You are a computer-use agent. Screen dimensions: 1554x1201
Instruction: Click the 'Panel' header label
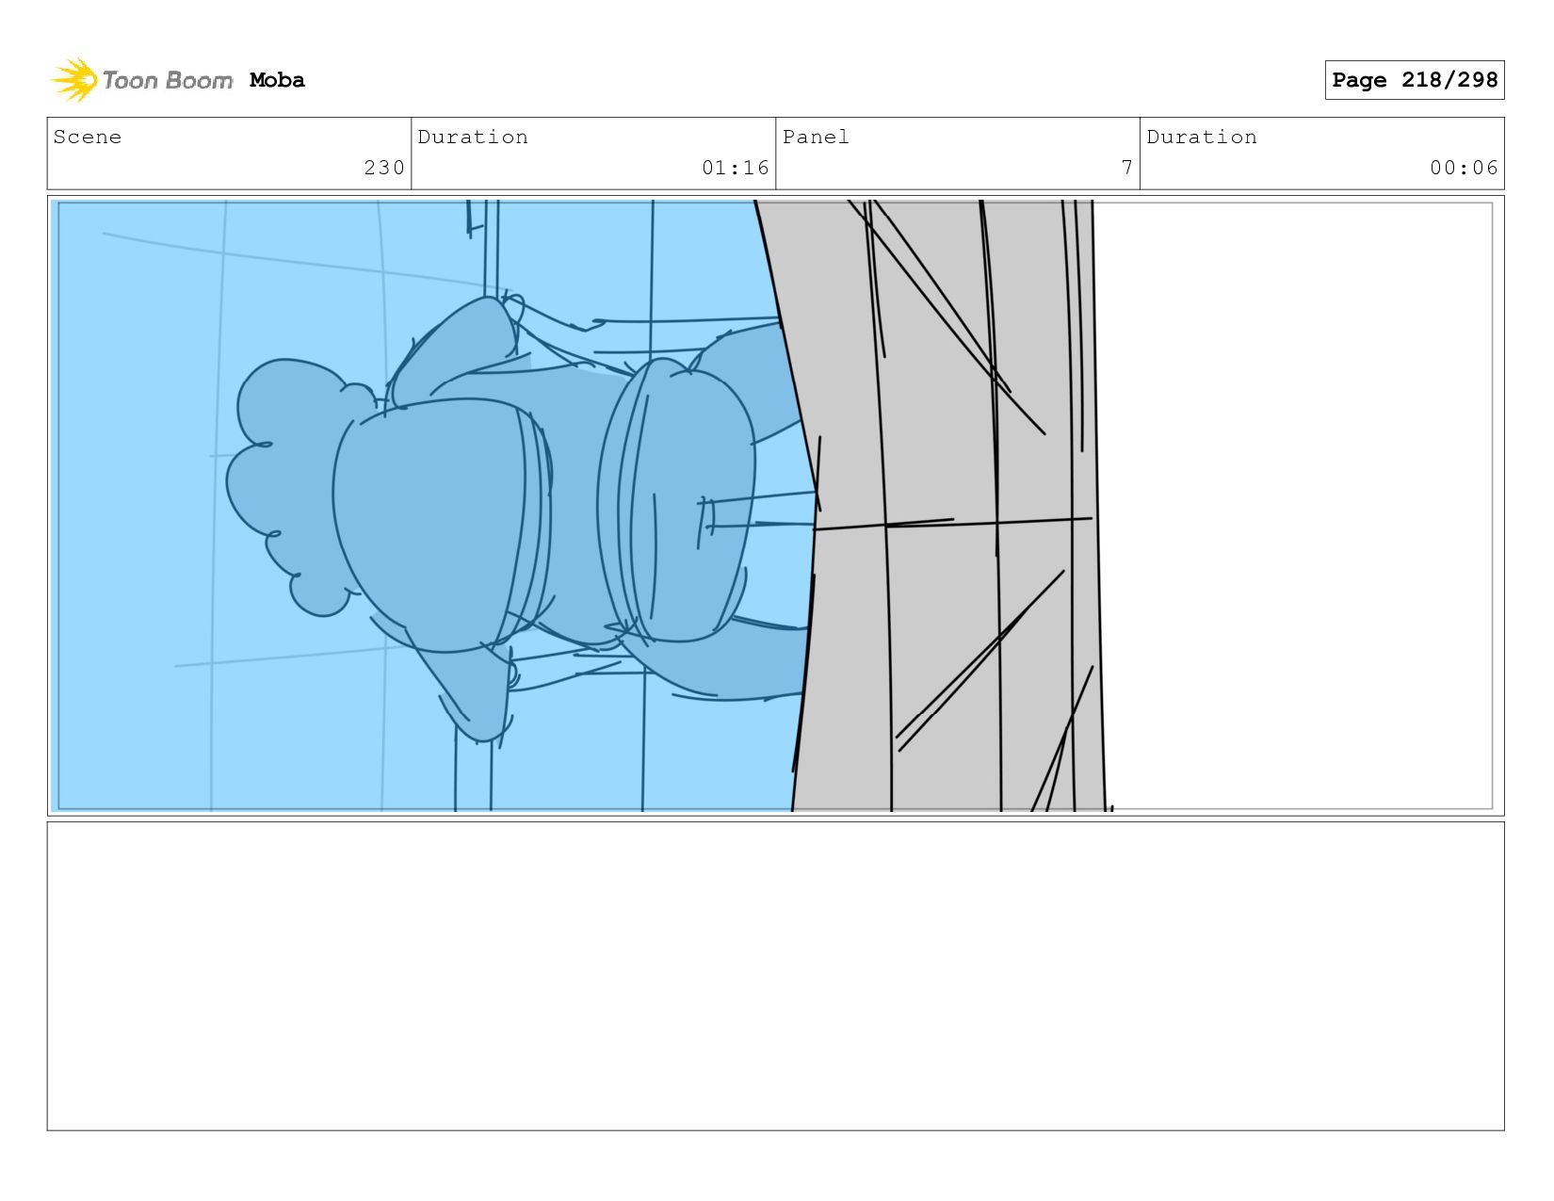pyautogui.click(x=816, y=137)
